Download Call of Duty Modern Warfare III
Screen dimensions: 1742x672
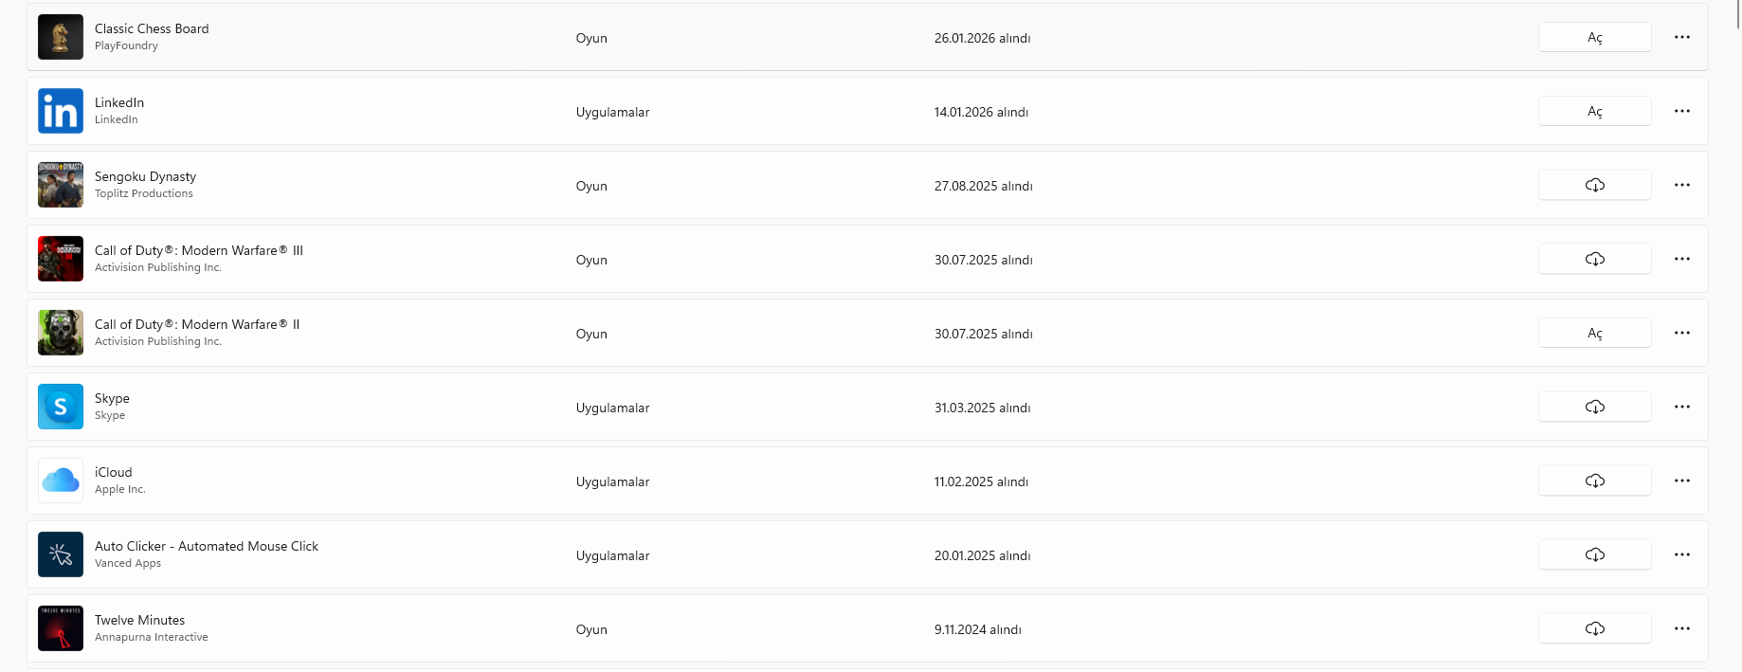1595,259
